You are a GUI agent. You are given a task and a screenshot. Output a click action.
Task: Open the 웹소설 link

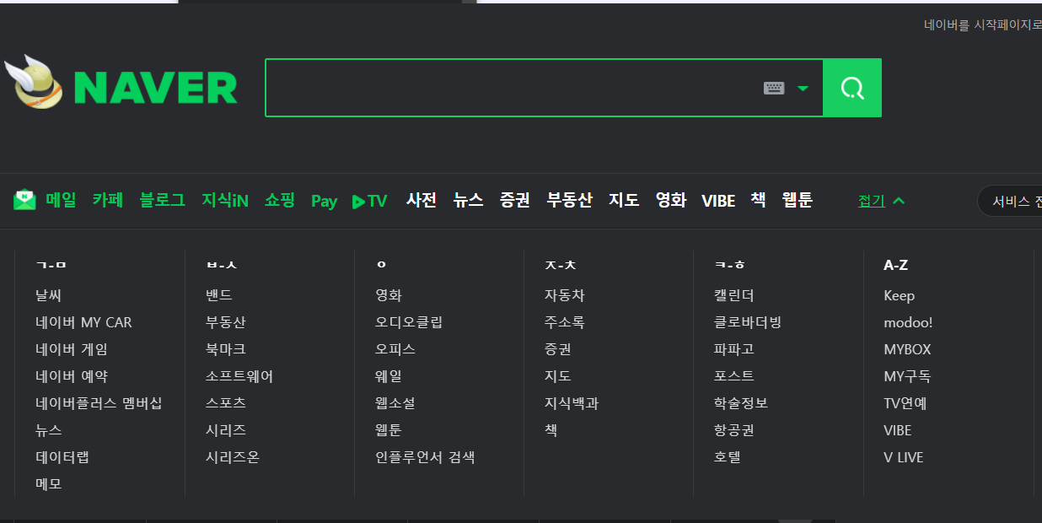[395, 403]
